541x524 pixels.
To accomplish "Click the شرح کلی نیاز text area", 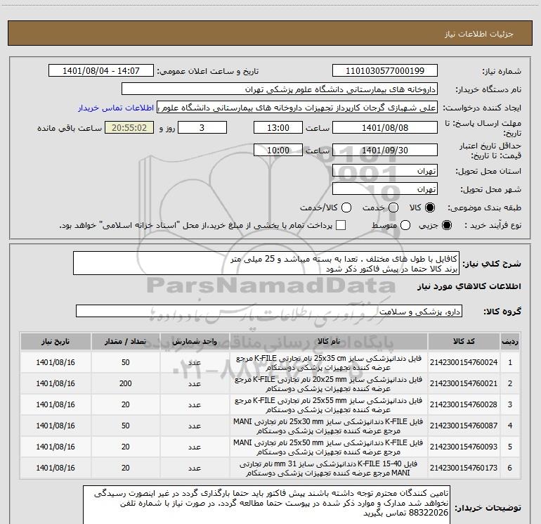I will click(266, 264).
